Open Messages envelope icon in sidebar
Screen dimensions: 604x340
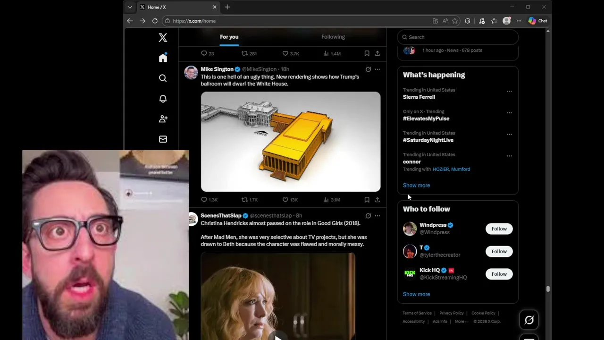pos(163,139)
